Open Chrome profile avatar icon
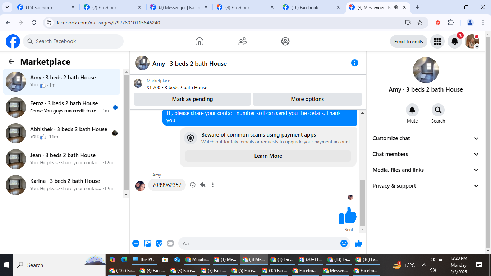This screenshot has height=276, width=491. coord(470,23)
